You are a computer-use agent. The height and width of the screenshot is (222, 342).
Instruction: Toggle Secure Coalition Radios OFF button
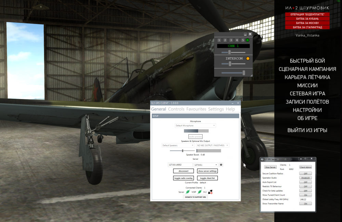click(305, 173)
